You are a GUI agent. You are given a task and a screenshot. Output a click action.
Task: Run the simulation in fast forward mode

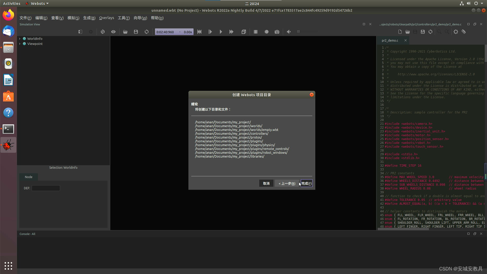tap(231, 32)
